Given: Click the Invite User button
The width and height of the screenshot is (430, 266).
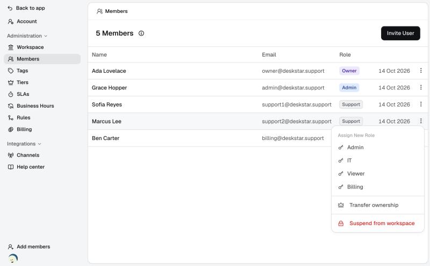Looking at the screenshot, I should 400,33.
